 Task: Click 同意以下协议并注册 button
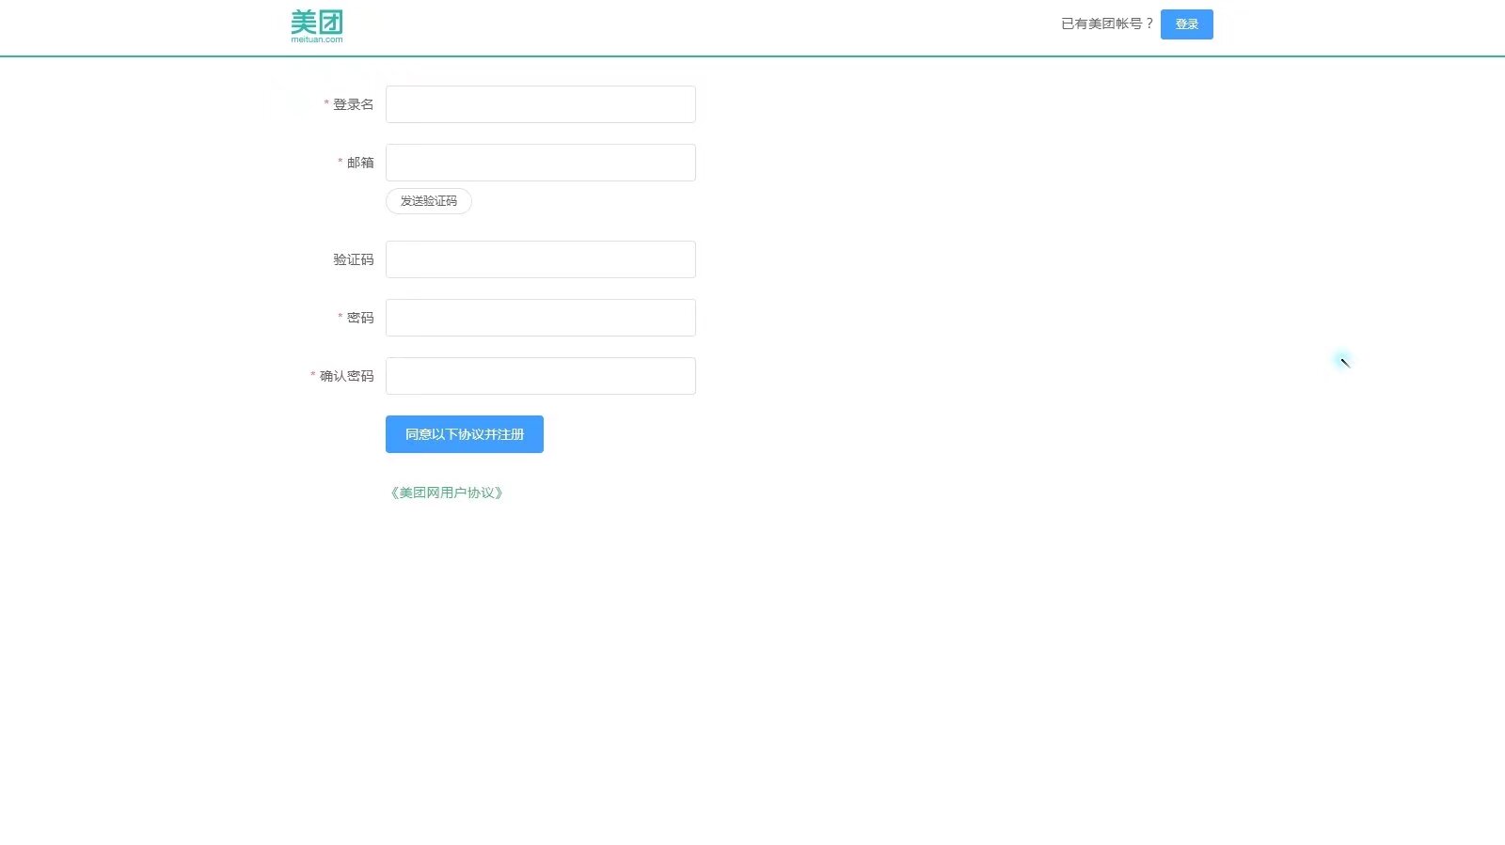pyautogui.click(x=465, y=434)
